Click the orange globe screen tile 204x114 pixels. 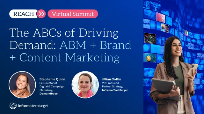coord(150,58)
